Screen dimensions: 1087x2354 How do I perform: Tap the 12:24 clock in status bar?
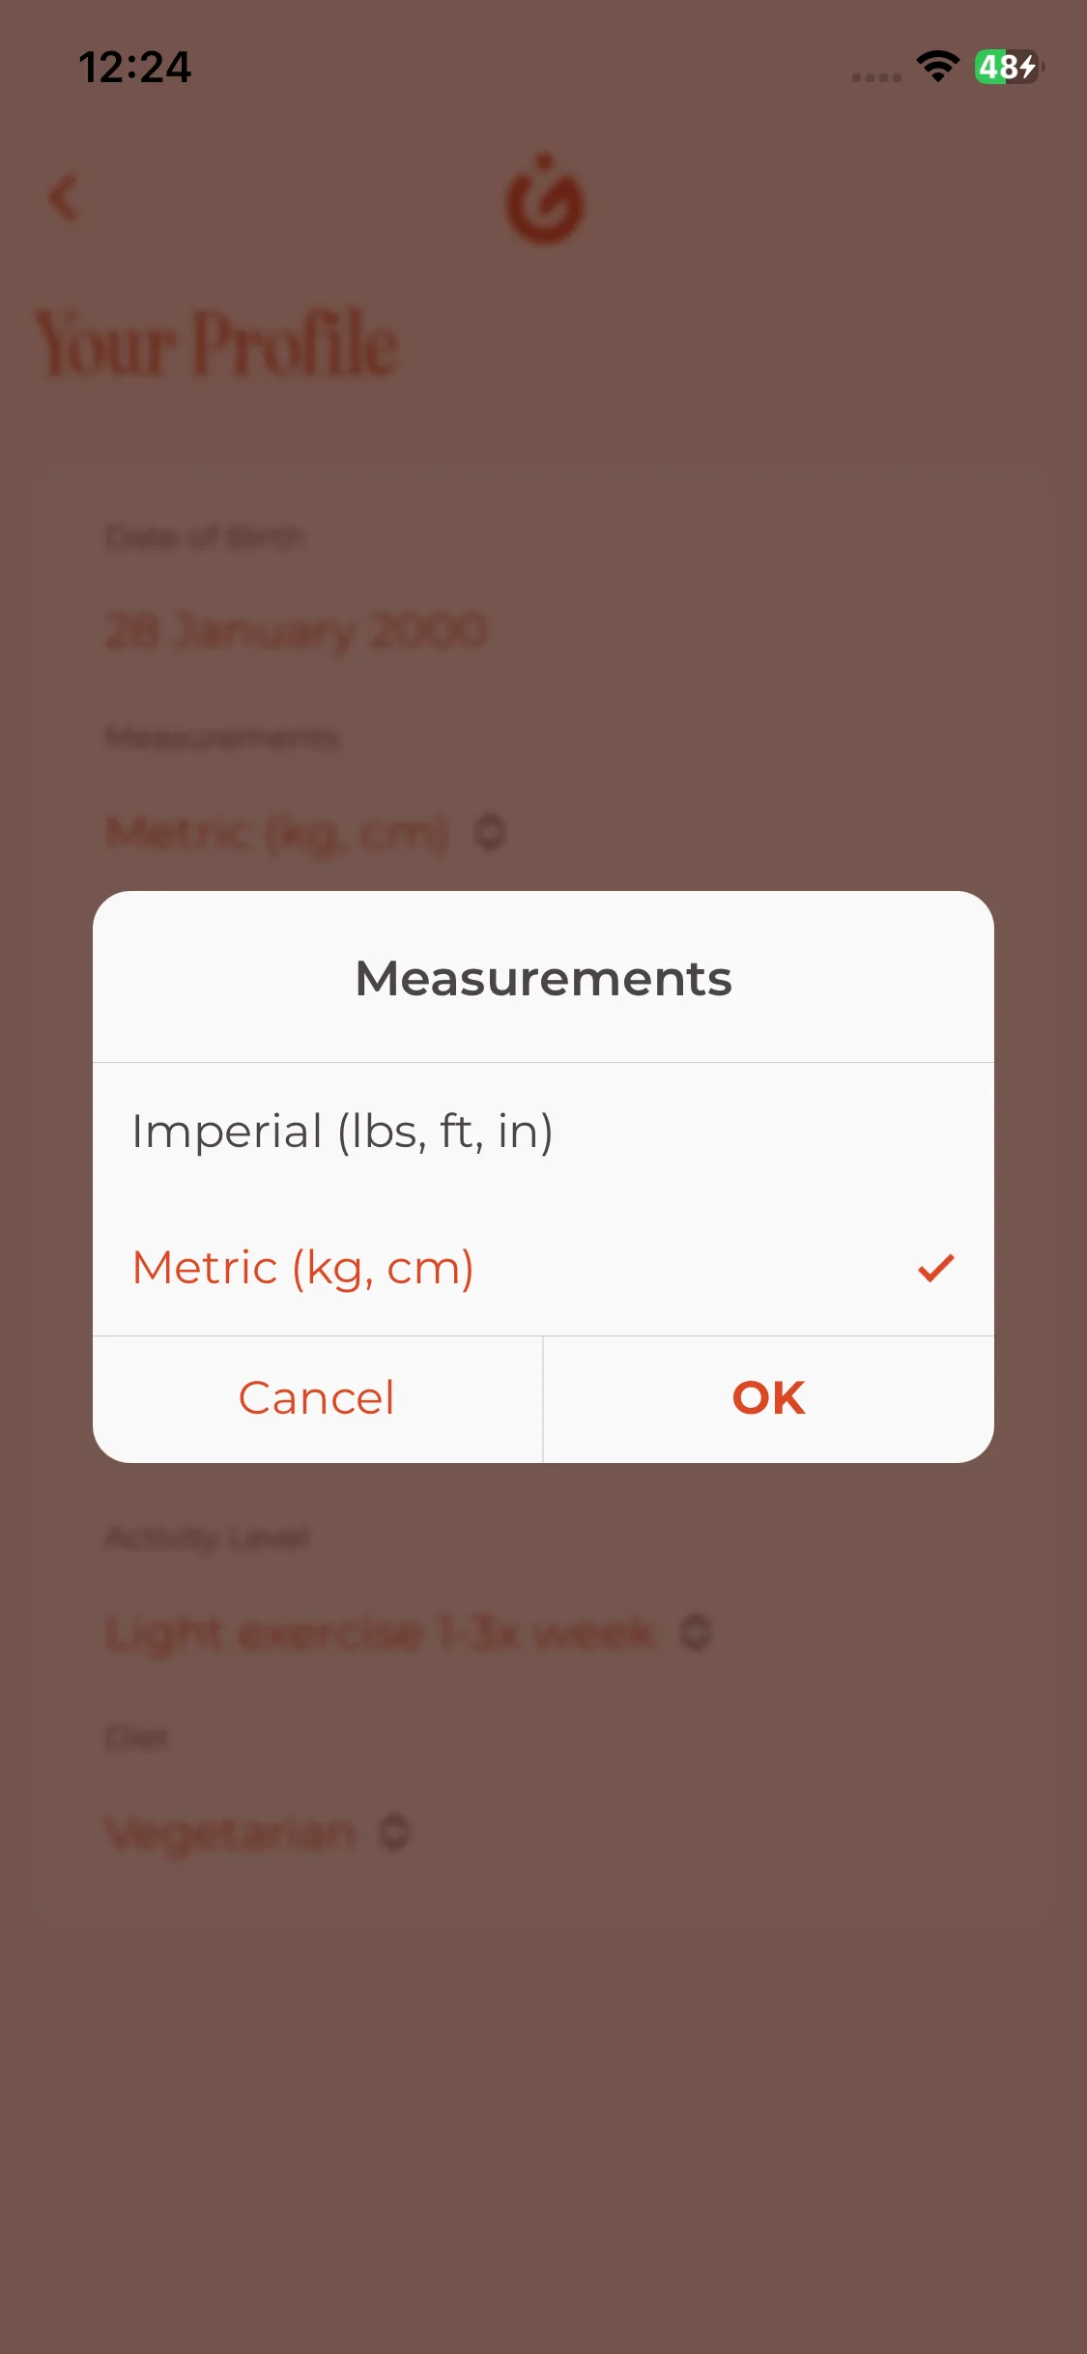point(135,67)
